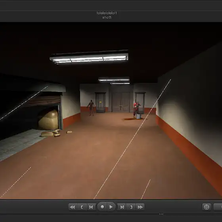Select the red character standing beside the bucket
Image resolution: width=222 pixels, height=222 pixels.
136,109
